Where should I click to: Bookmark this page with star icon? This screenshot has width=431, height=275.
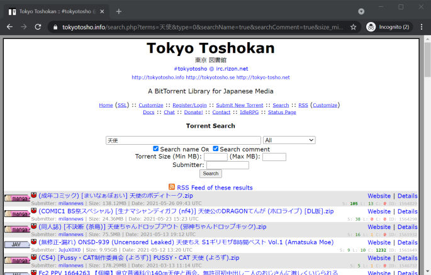click(x=353, y=27)
